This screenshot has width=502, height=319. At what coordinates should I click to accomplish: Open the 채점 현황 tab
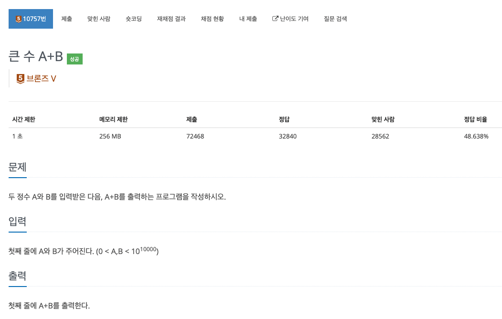pyautogui.click(x=212, y=19)
